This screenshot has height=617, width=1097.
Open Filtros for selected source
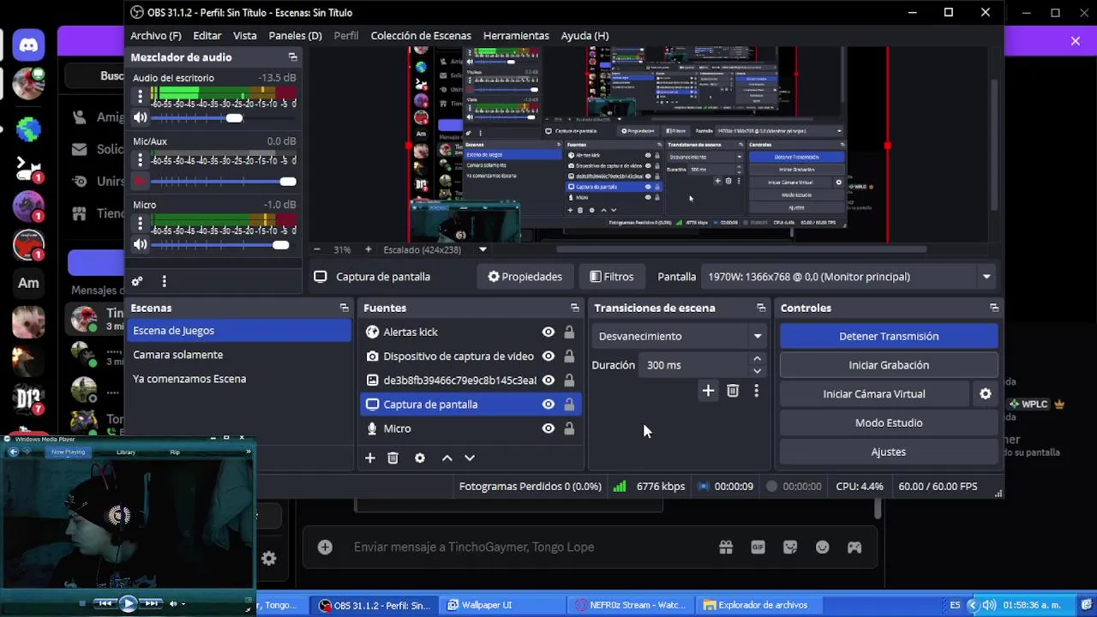(x=612, y=277)
